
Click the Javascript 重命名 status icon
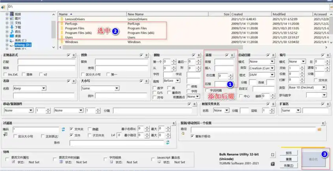pyautogui.click(x=159, y=162)
